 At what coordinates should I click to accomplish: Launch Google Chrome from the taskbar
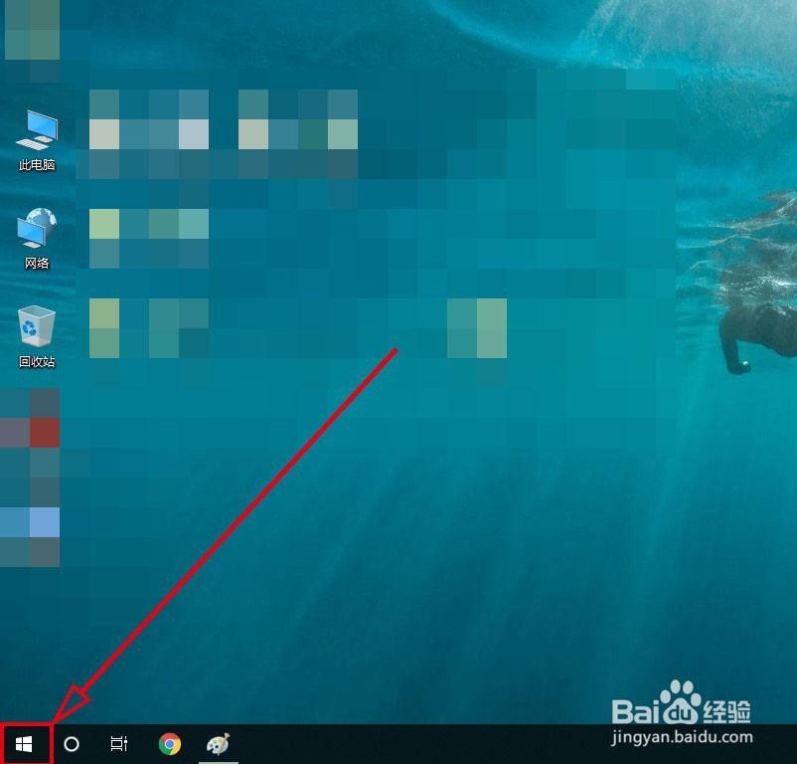(170, 744)
